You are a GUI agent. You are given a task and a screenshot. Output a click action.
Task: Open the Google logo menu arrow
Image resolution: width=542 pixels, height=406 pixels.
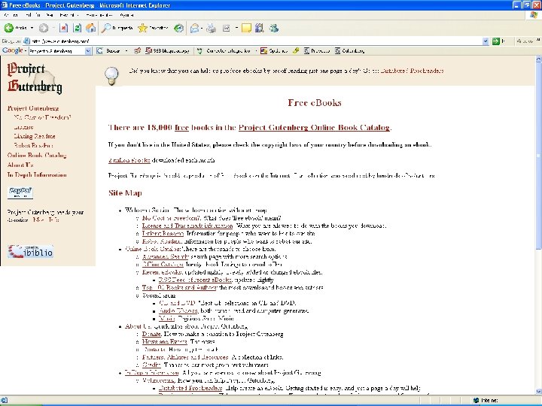coord(26,51)
